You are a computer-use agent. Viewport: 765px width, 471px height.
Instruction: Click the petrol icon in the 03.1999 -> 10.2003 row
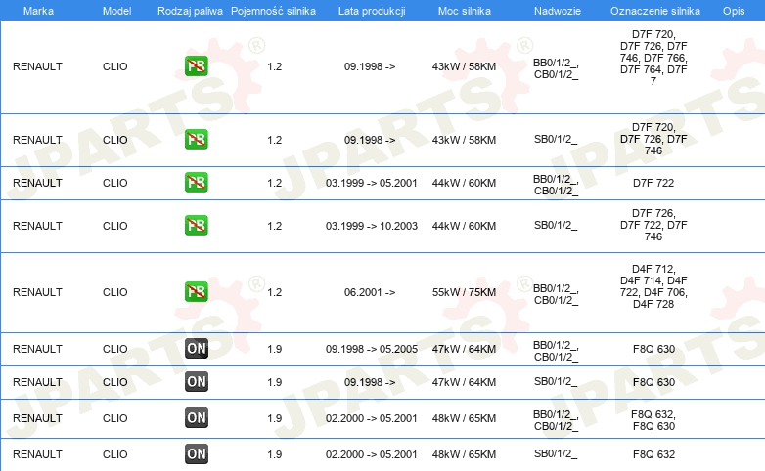(196, 225)
